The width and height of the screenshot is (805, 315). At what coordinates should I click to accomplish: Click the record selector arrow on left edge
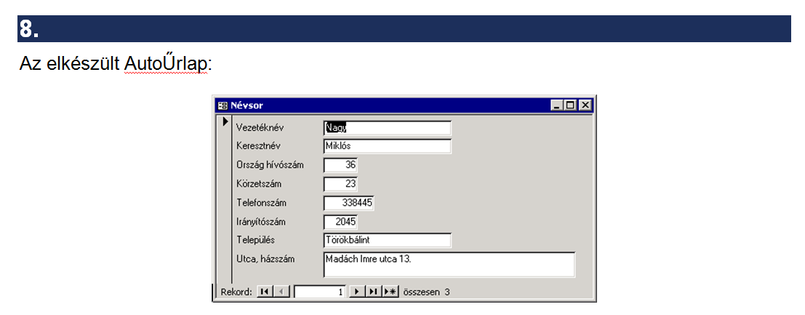[225, 121]
